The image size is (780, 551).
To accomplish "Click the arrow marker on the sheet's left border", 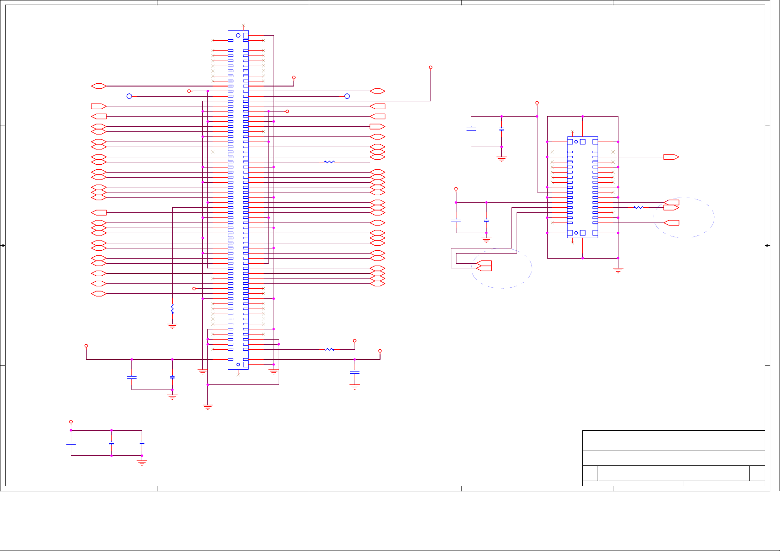I will click(x=3, y=245).
